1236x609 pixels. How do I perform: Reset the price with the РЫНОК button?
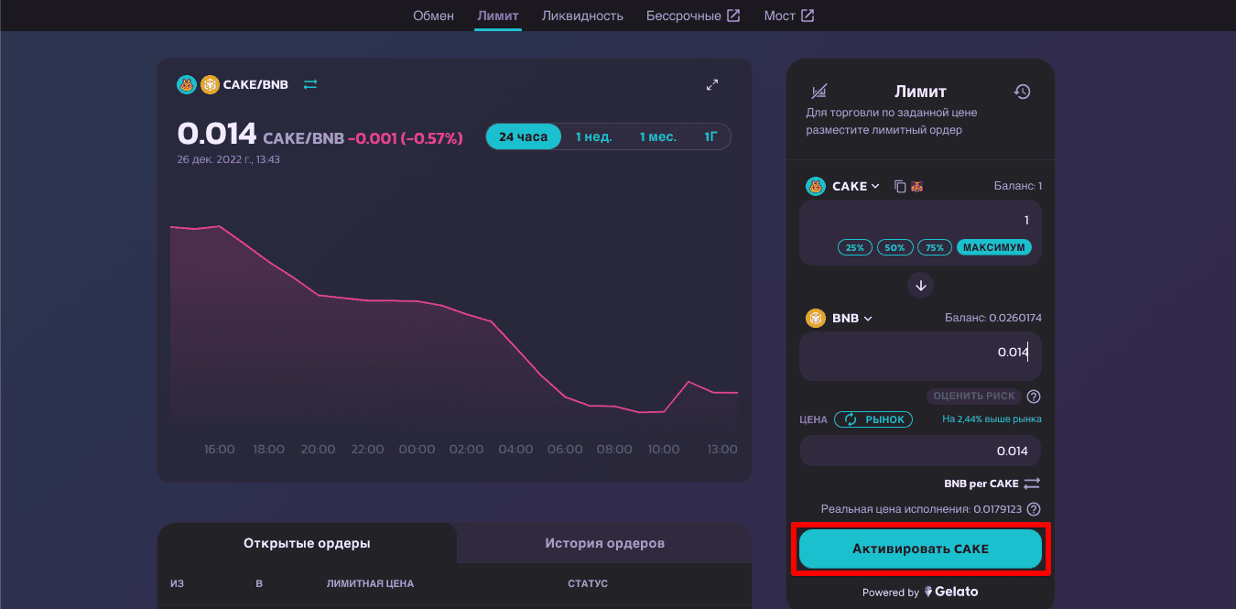[x=873, y=419]
